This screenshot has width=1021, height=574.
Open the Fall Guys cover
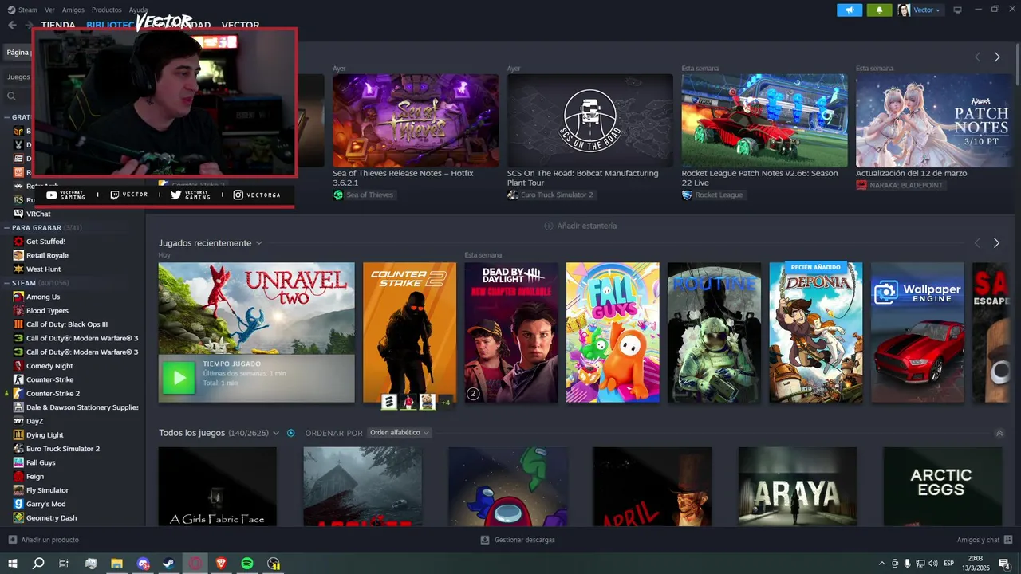click(613, 332)
